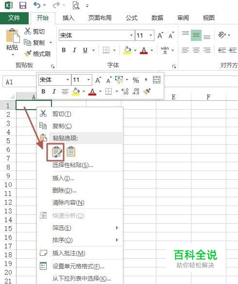Viewport: 238px width, 284px height.
Task: Click wén phonetic guide icon
Action: 165,50
